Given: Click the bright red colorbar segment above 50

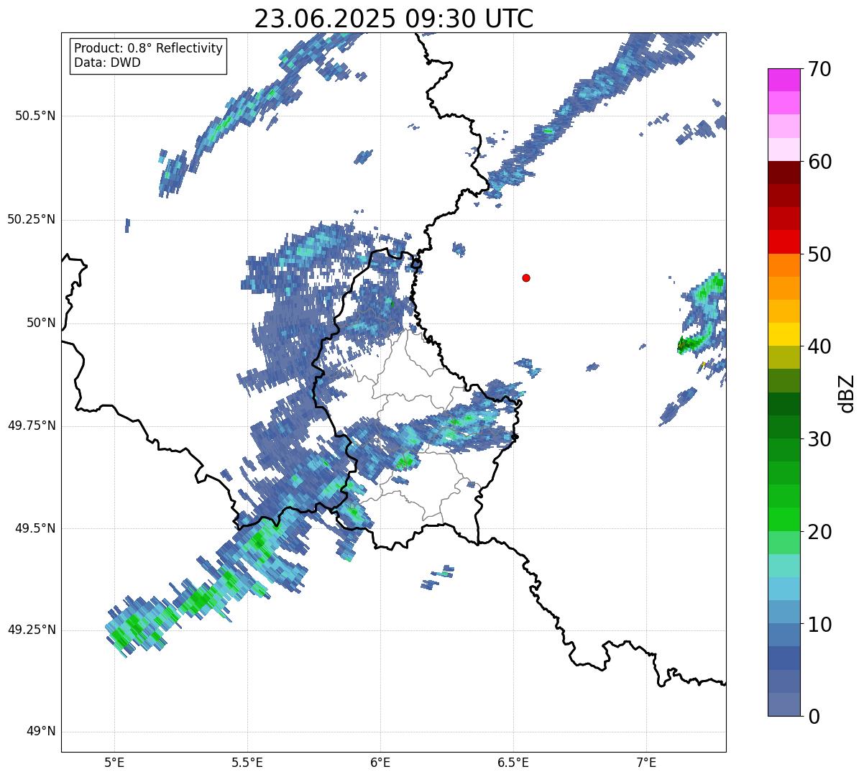Looking at the screenshot, I should pyautogui.click(x=783, y=242).
